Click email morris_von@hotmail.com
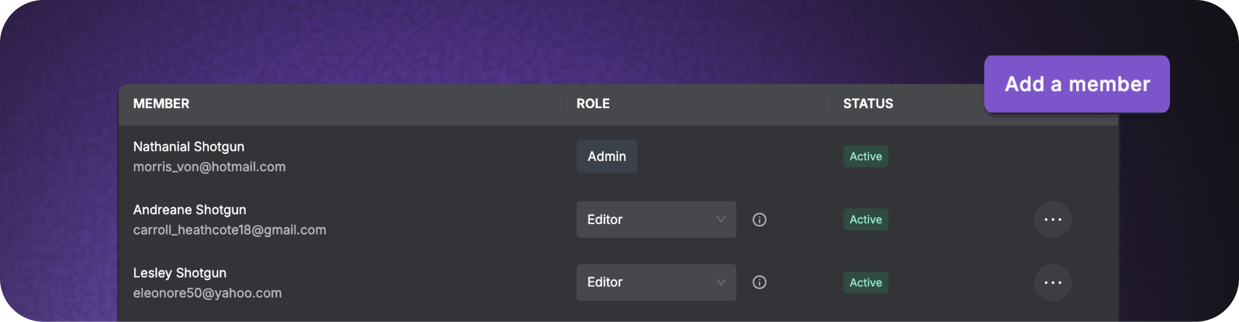1239x322 pixels. (x=209, y=167)
